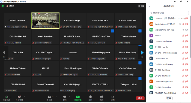Open the reactions smiley icon
This screenshot has width=191, height=103.
pyautogui.click(x=102, y=97)
